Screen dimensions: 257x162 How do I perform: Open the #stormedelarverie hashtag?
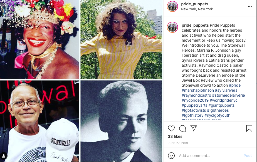(228, 95)
